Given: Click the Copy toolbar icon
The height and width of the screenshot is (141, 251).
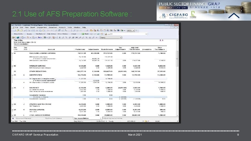Looking at the screenshot, I should tap(40, 30).
